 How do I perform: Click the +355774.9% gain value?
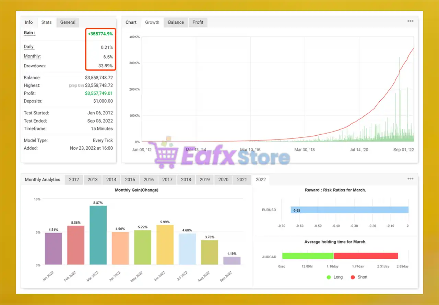100,34
